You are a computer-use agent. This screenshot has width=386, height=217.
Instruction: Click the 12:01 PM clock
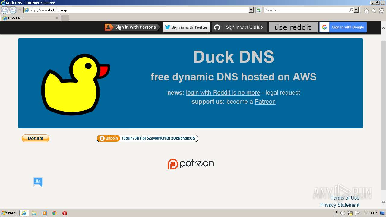[x=371, y=213]
